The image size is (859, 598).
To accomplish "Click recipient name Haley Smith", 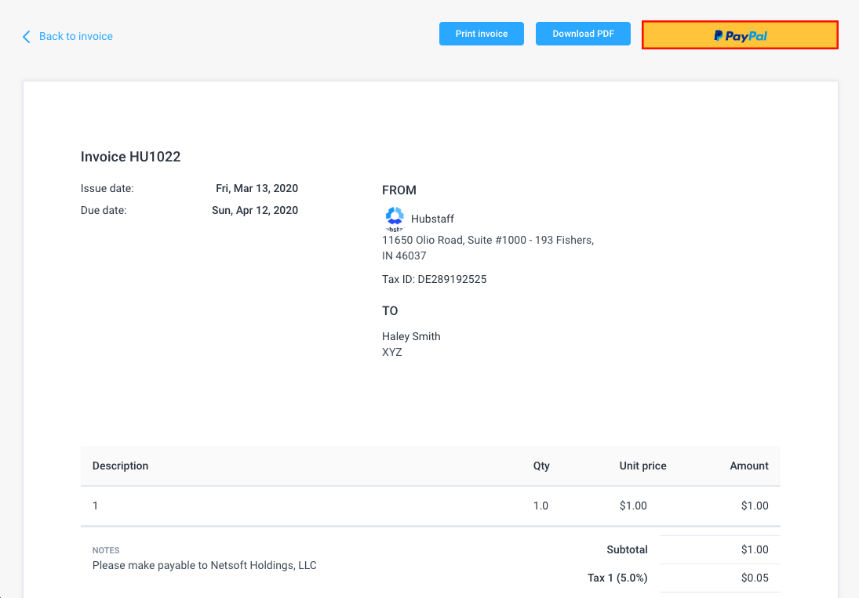I will pos(411,336).
